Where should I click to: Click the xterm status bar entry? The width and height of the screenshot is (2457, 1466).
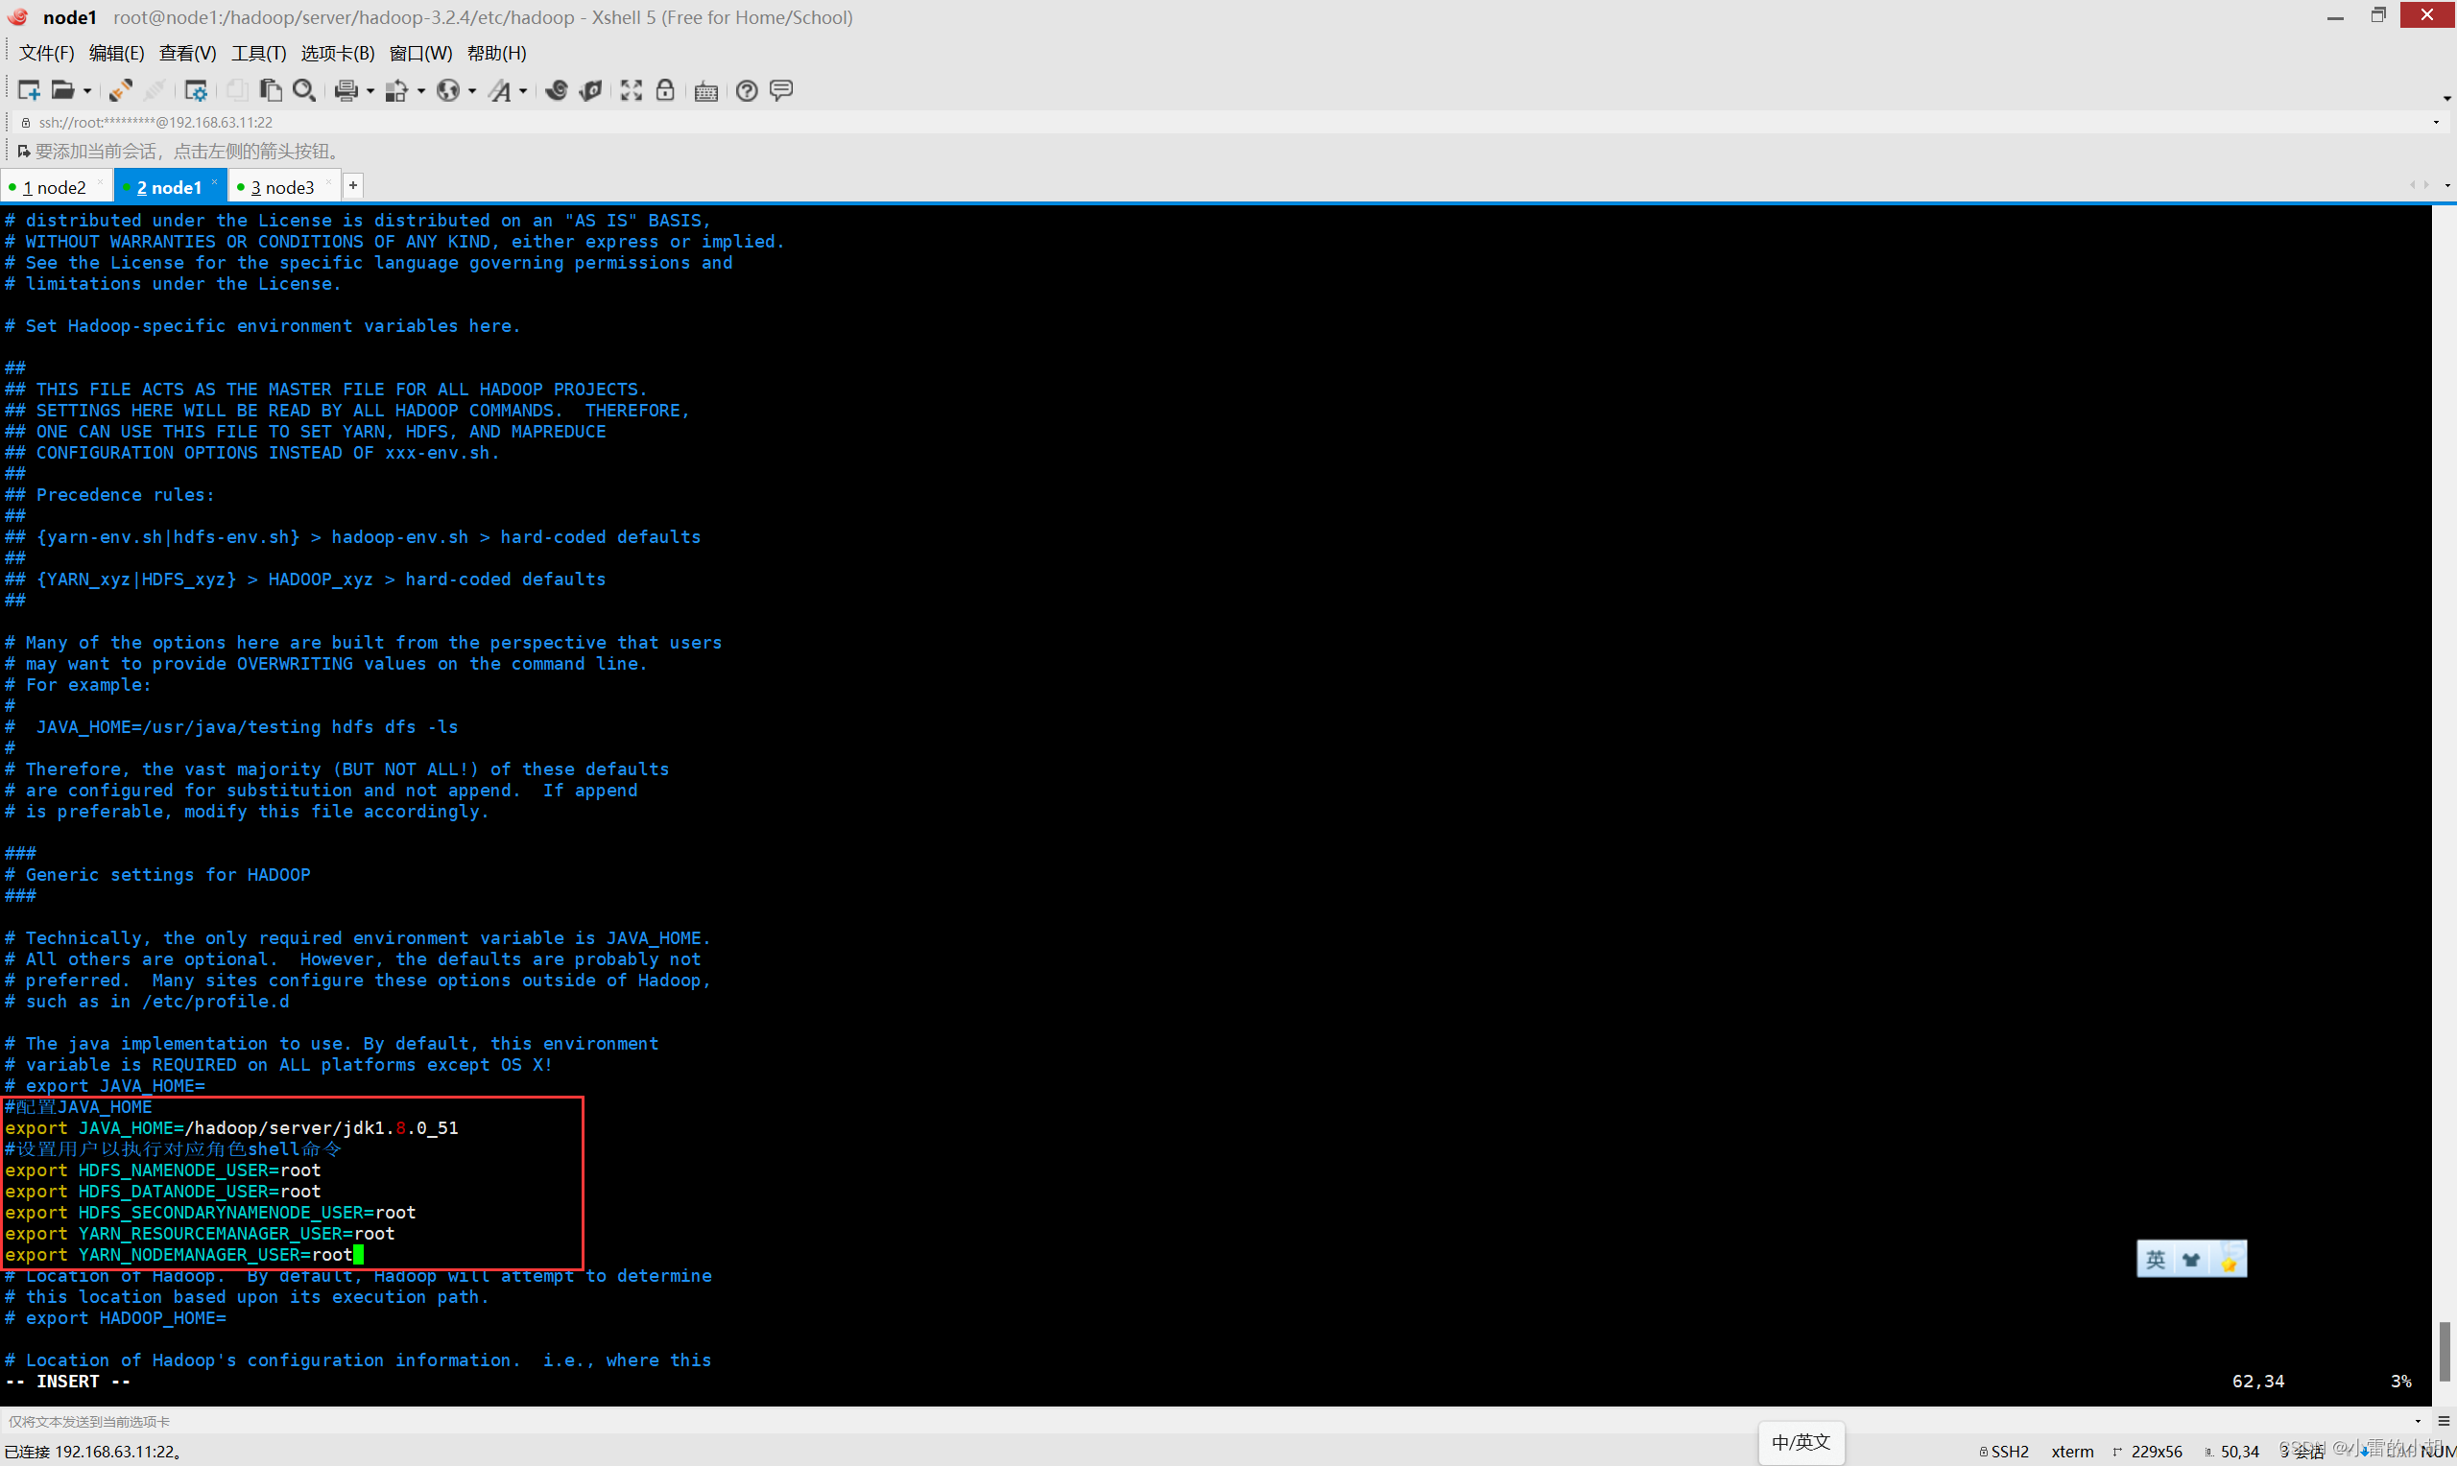pyautogui.click(x=2072, y=1452)
